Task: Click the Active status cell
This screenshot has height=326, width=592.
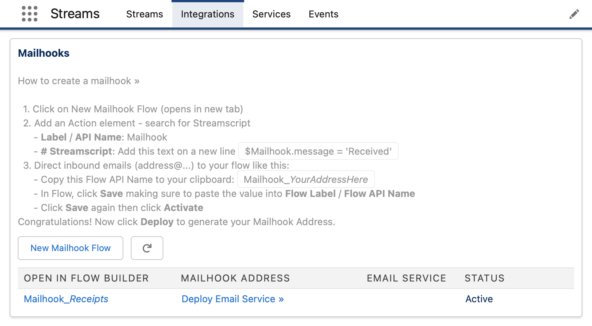Action: tap(479, 299)
